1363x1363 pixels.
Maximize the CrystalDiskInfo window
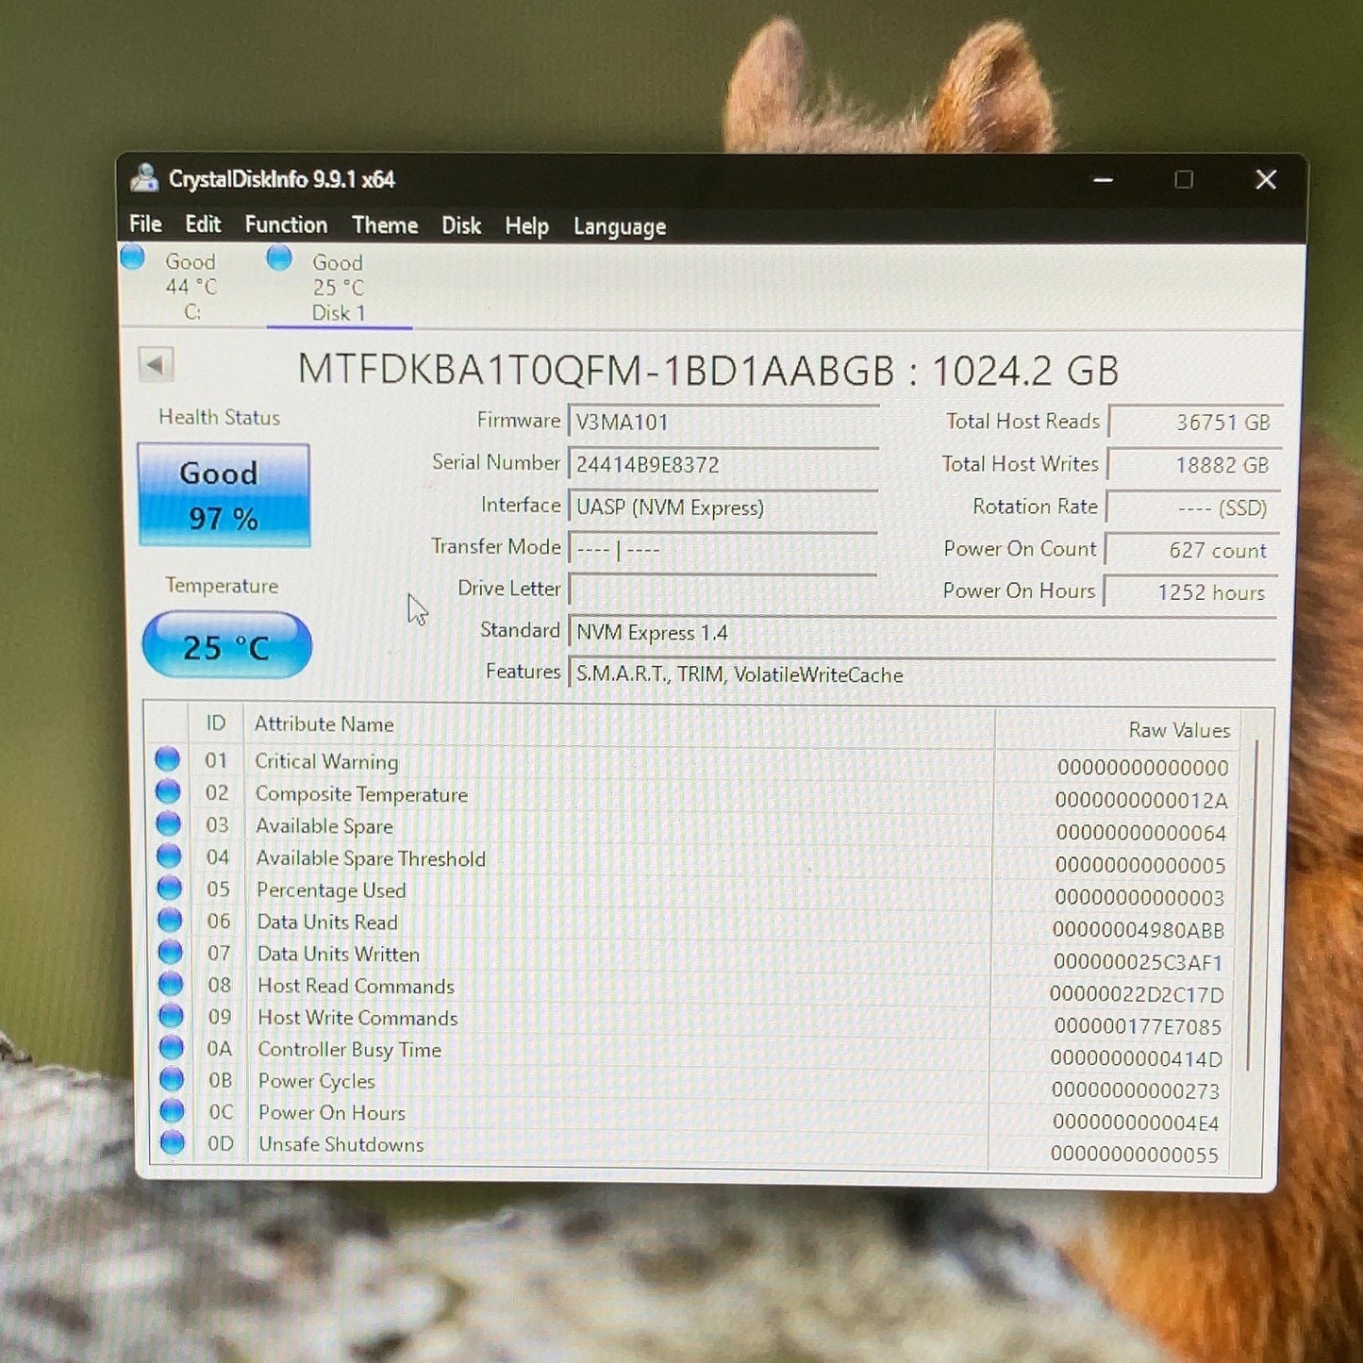point(1184,179)
